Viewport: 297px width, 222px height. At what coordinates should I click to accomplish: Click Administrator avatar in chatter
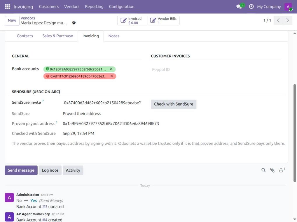[x=9, y=198]
